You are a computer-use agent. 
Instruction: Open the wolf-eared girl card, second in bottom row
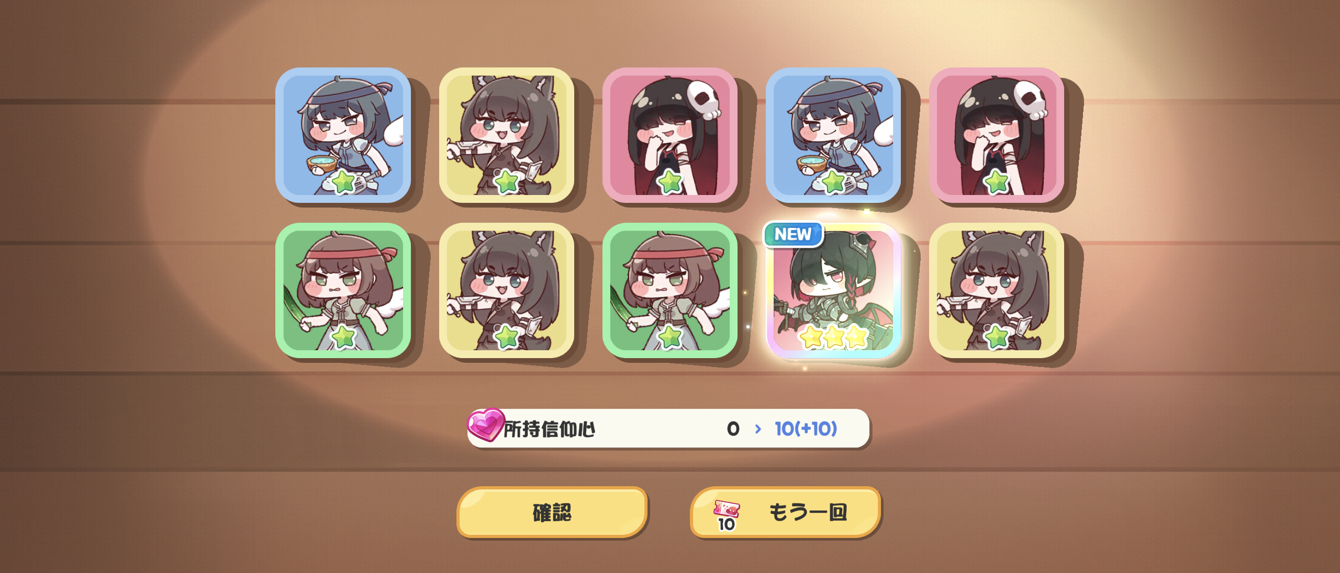[x=506, y=290]
